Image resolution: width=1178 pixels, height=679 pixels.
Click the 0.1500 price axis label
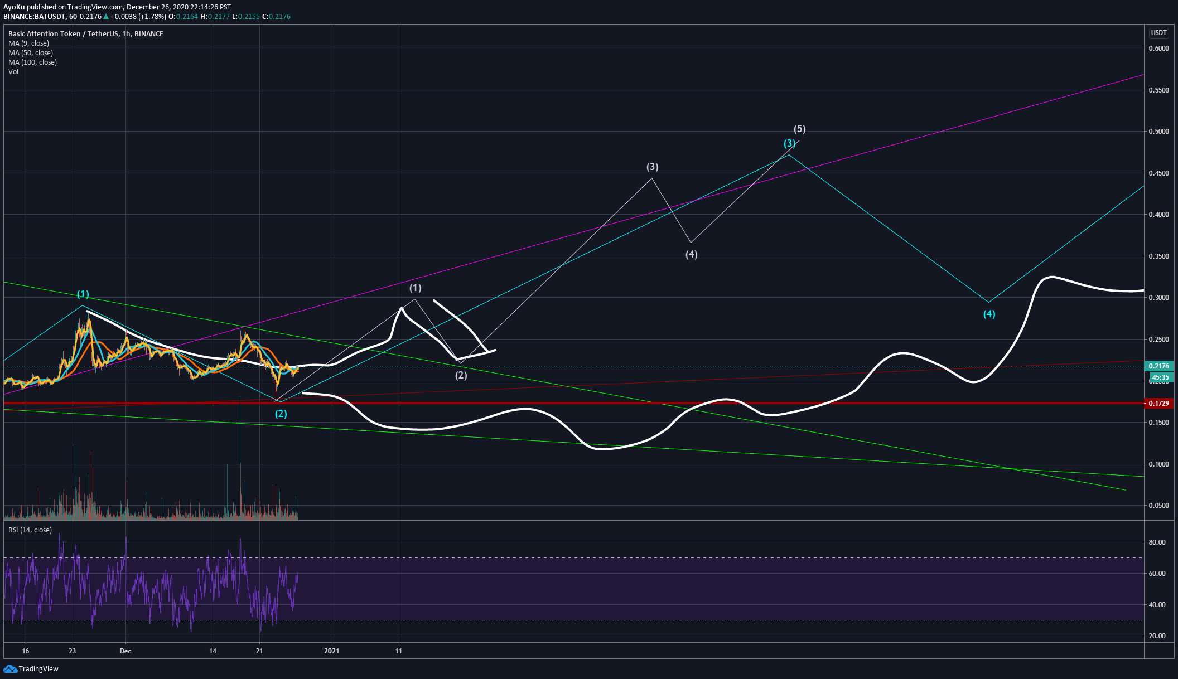(1158, 423)
